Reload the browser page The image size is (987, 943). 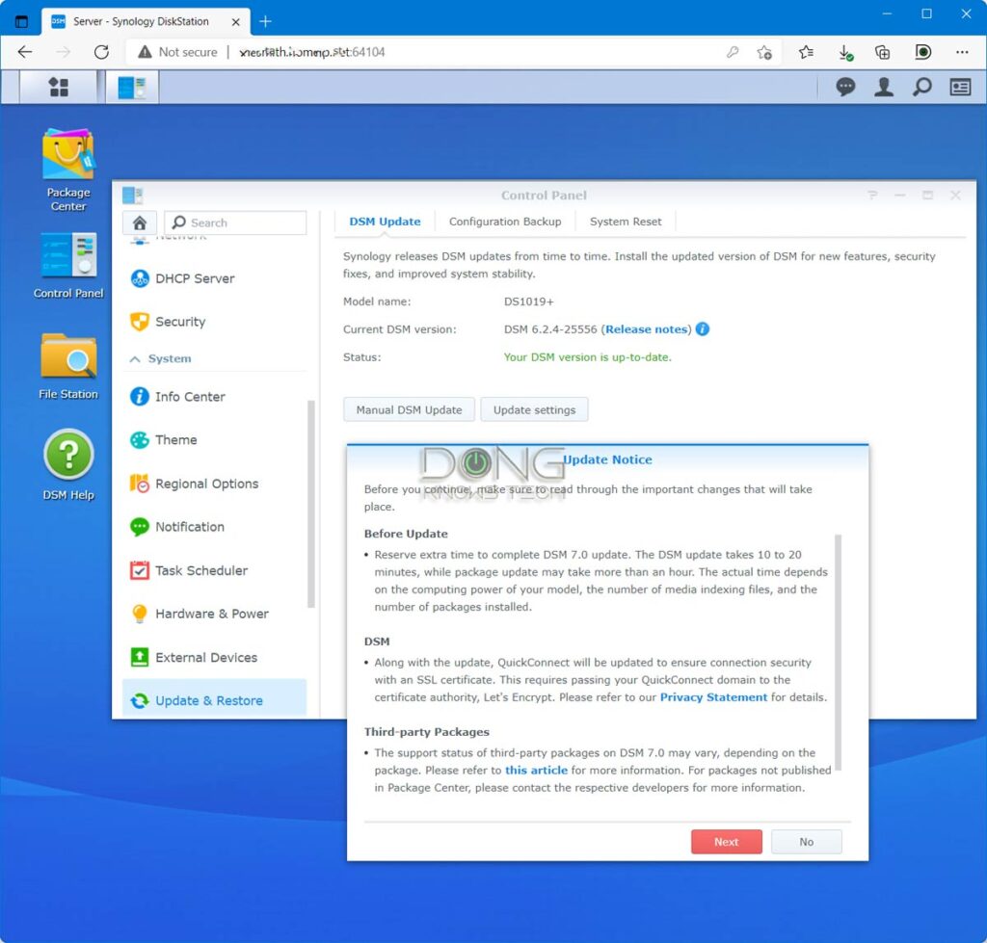pos(101,52)
